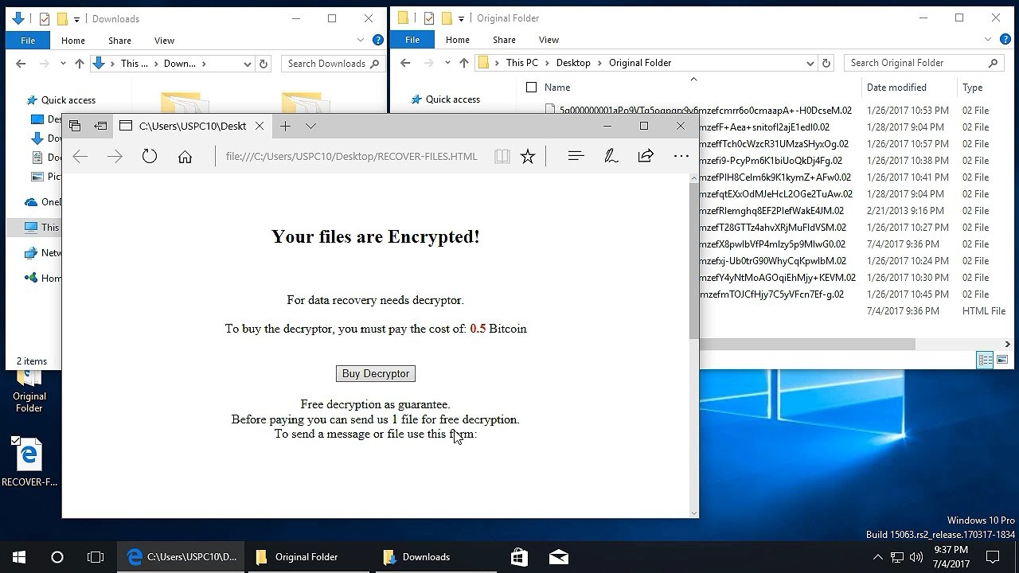Open address history dropdown in Downloads window
1019x573 pixels.
248,64
